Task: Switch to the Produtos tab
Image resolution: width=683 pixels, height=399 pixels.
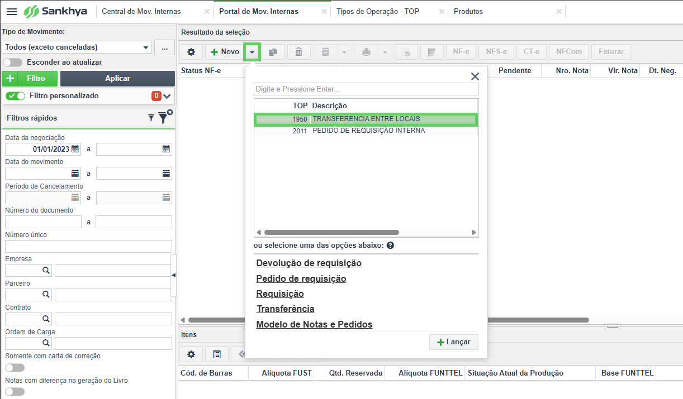Action: point(468,11)
